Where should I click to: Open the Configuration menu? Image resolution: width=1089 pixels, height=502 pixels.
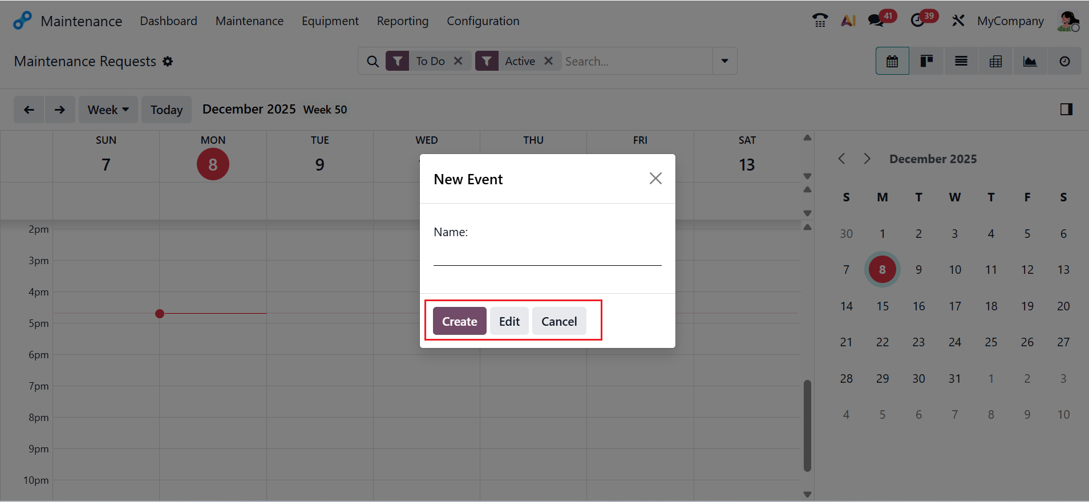[x=483, y=21]
